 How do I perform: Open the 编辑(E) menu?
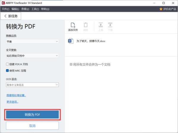[15, 9]
